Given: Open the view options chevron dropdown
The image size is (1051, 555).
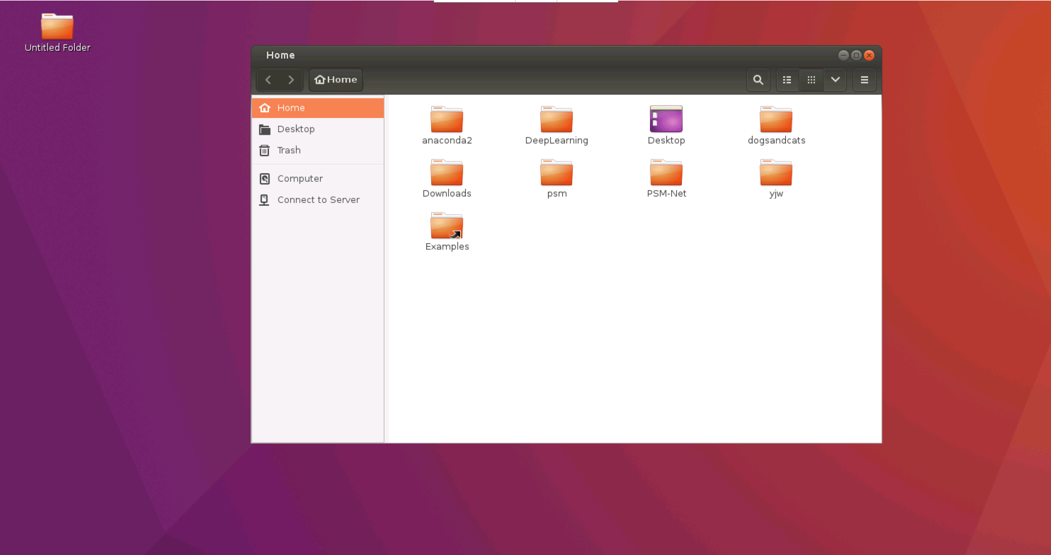Looking at the screenshot, I should tap(835, 80).
